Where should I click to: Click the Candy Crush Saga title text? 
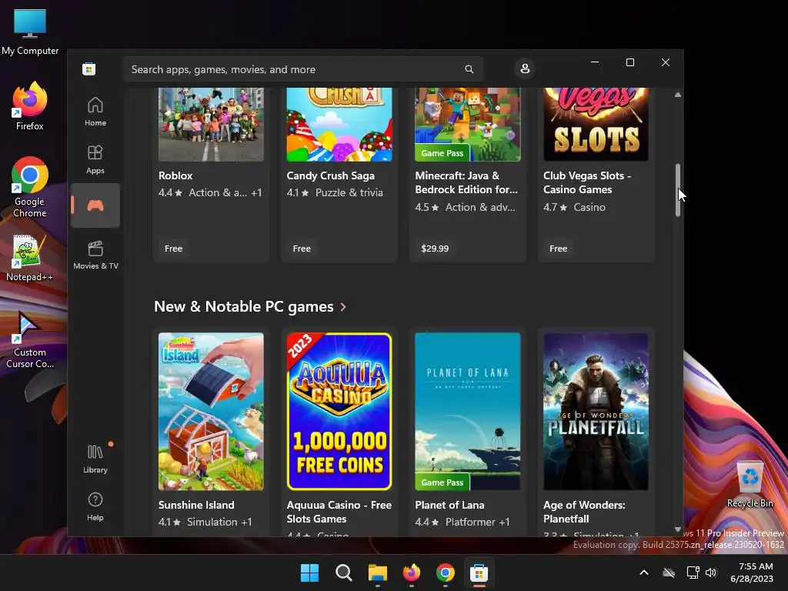point(331,175)
